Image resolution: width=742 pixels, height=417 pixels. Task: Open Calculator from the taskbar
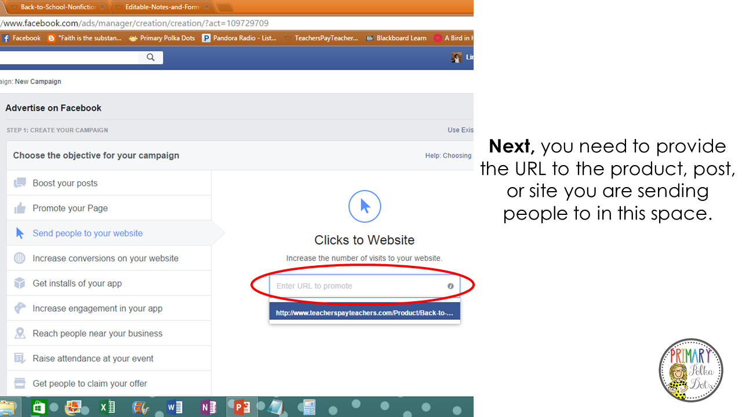[309, 407]
